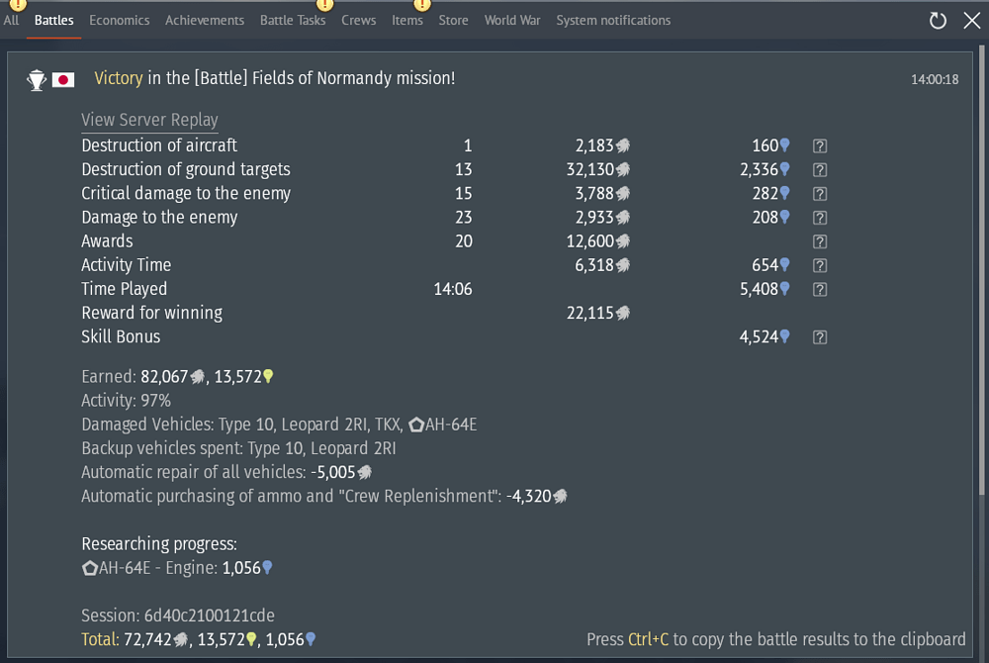Switch to the World War tab
The height and width of the screenshot is (663, 989).
tap(512, 20)
